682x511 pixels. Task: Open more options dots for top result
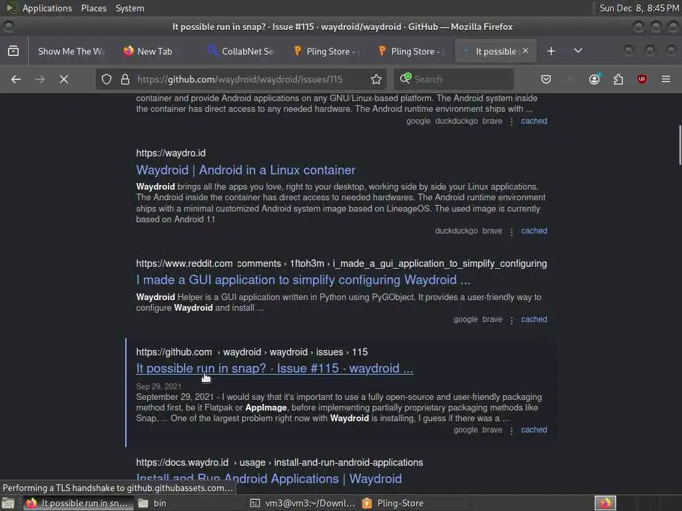tap(511, 122)
